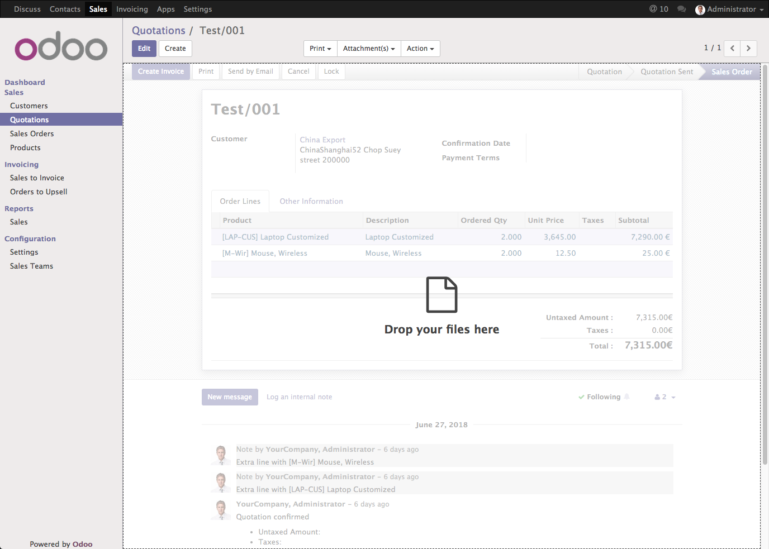Image resolution: width=769 pixels, height=549 pixels.
Task: Click avatar of the M-Wir Mouse note
Action: tap(221, 455)
